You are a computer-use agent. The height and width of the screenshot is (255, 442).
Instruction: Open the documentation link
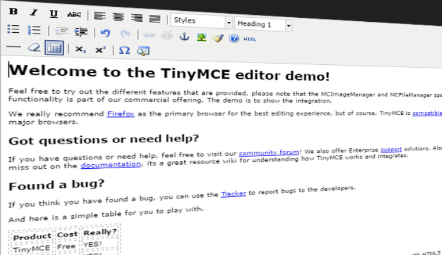coord(110,164)
